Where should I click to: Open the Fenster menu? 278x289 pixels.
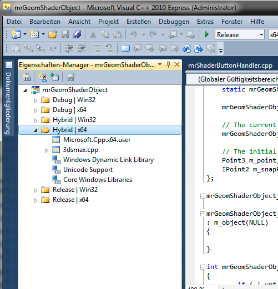tap(232, 22)
